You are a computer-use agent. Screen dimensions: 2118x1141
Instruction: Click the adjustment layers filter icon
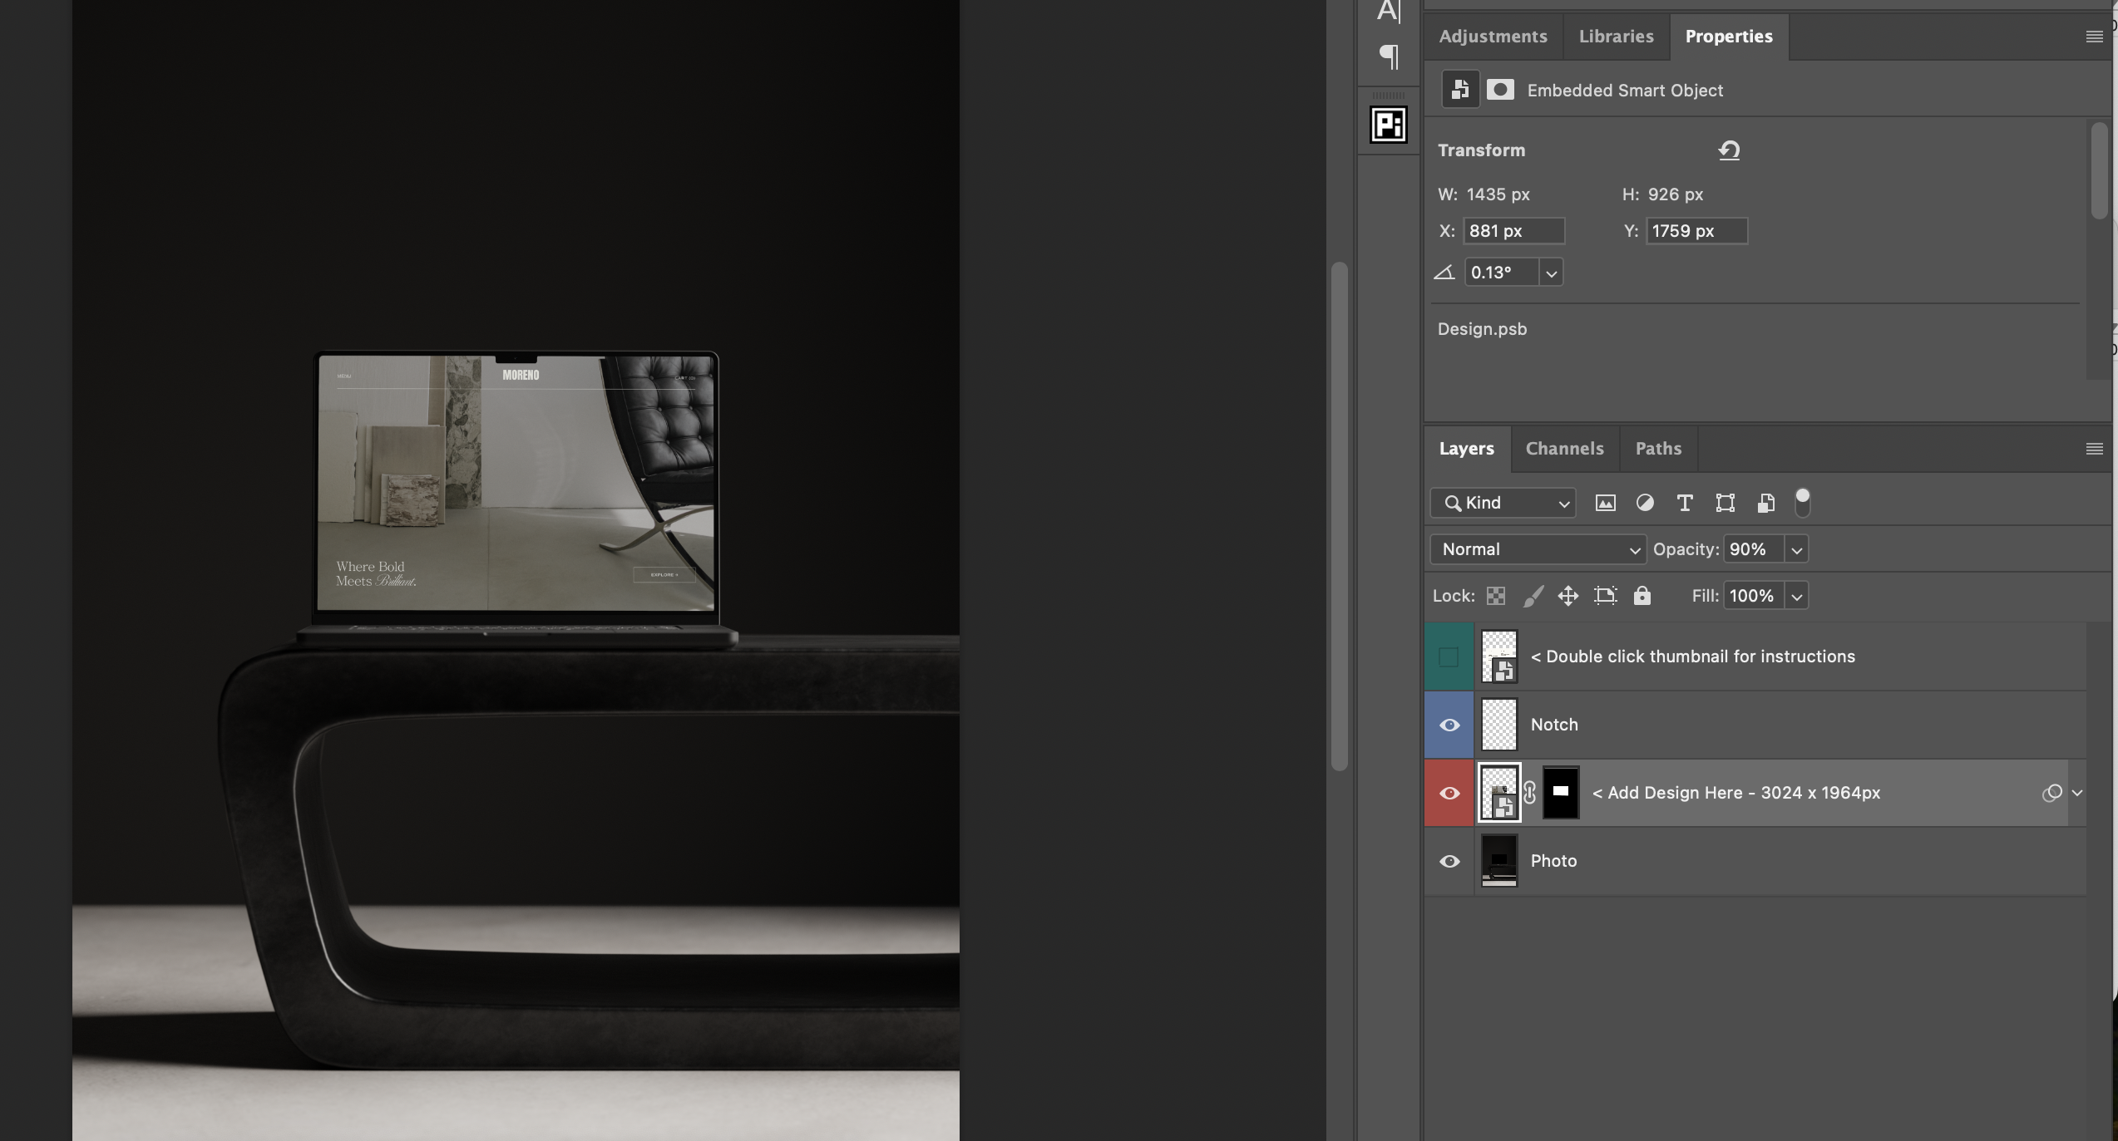coord(1645,503)
